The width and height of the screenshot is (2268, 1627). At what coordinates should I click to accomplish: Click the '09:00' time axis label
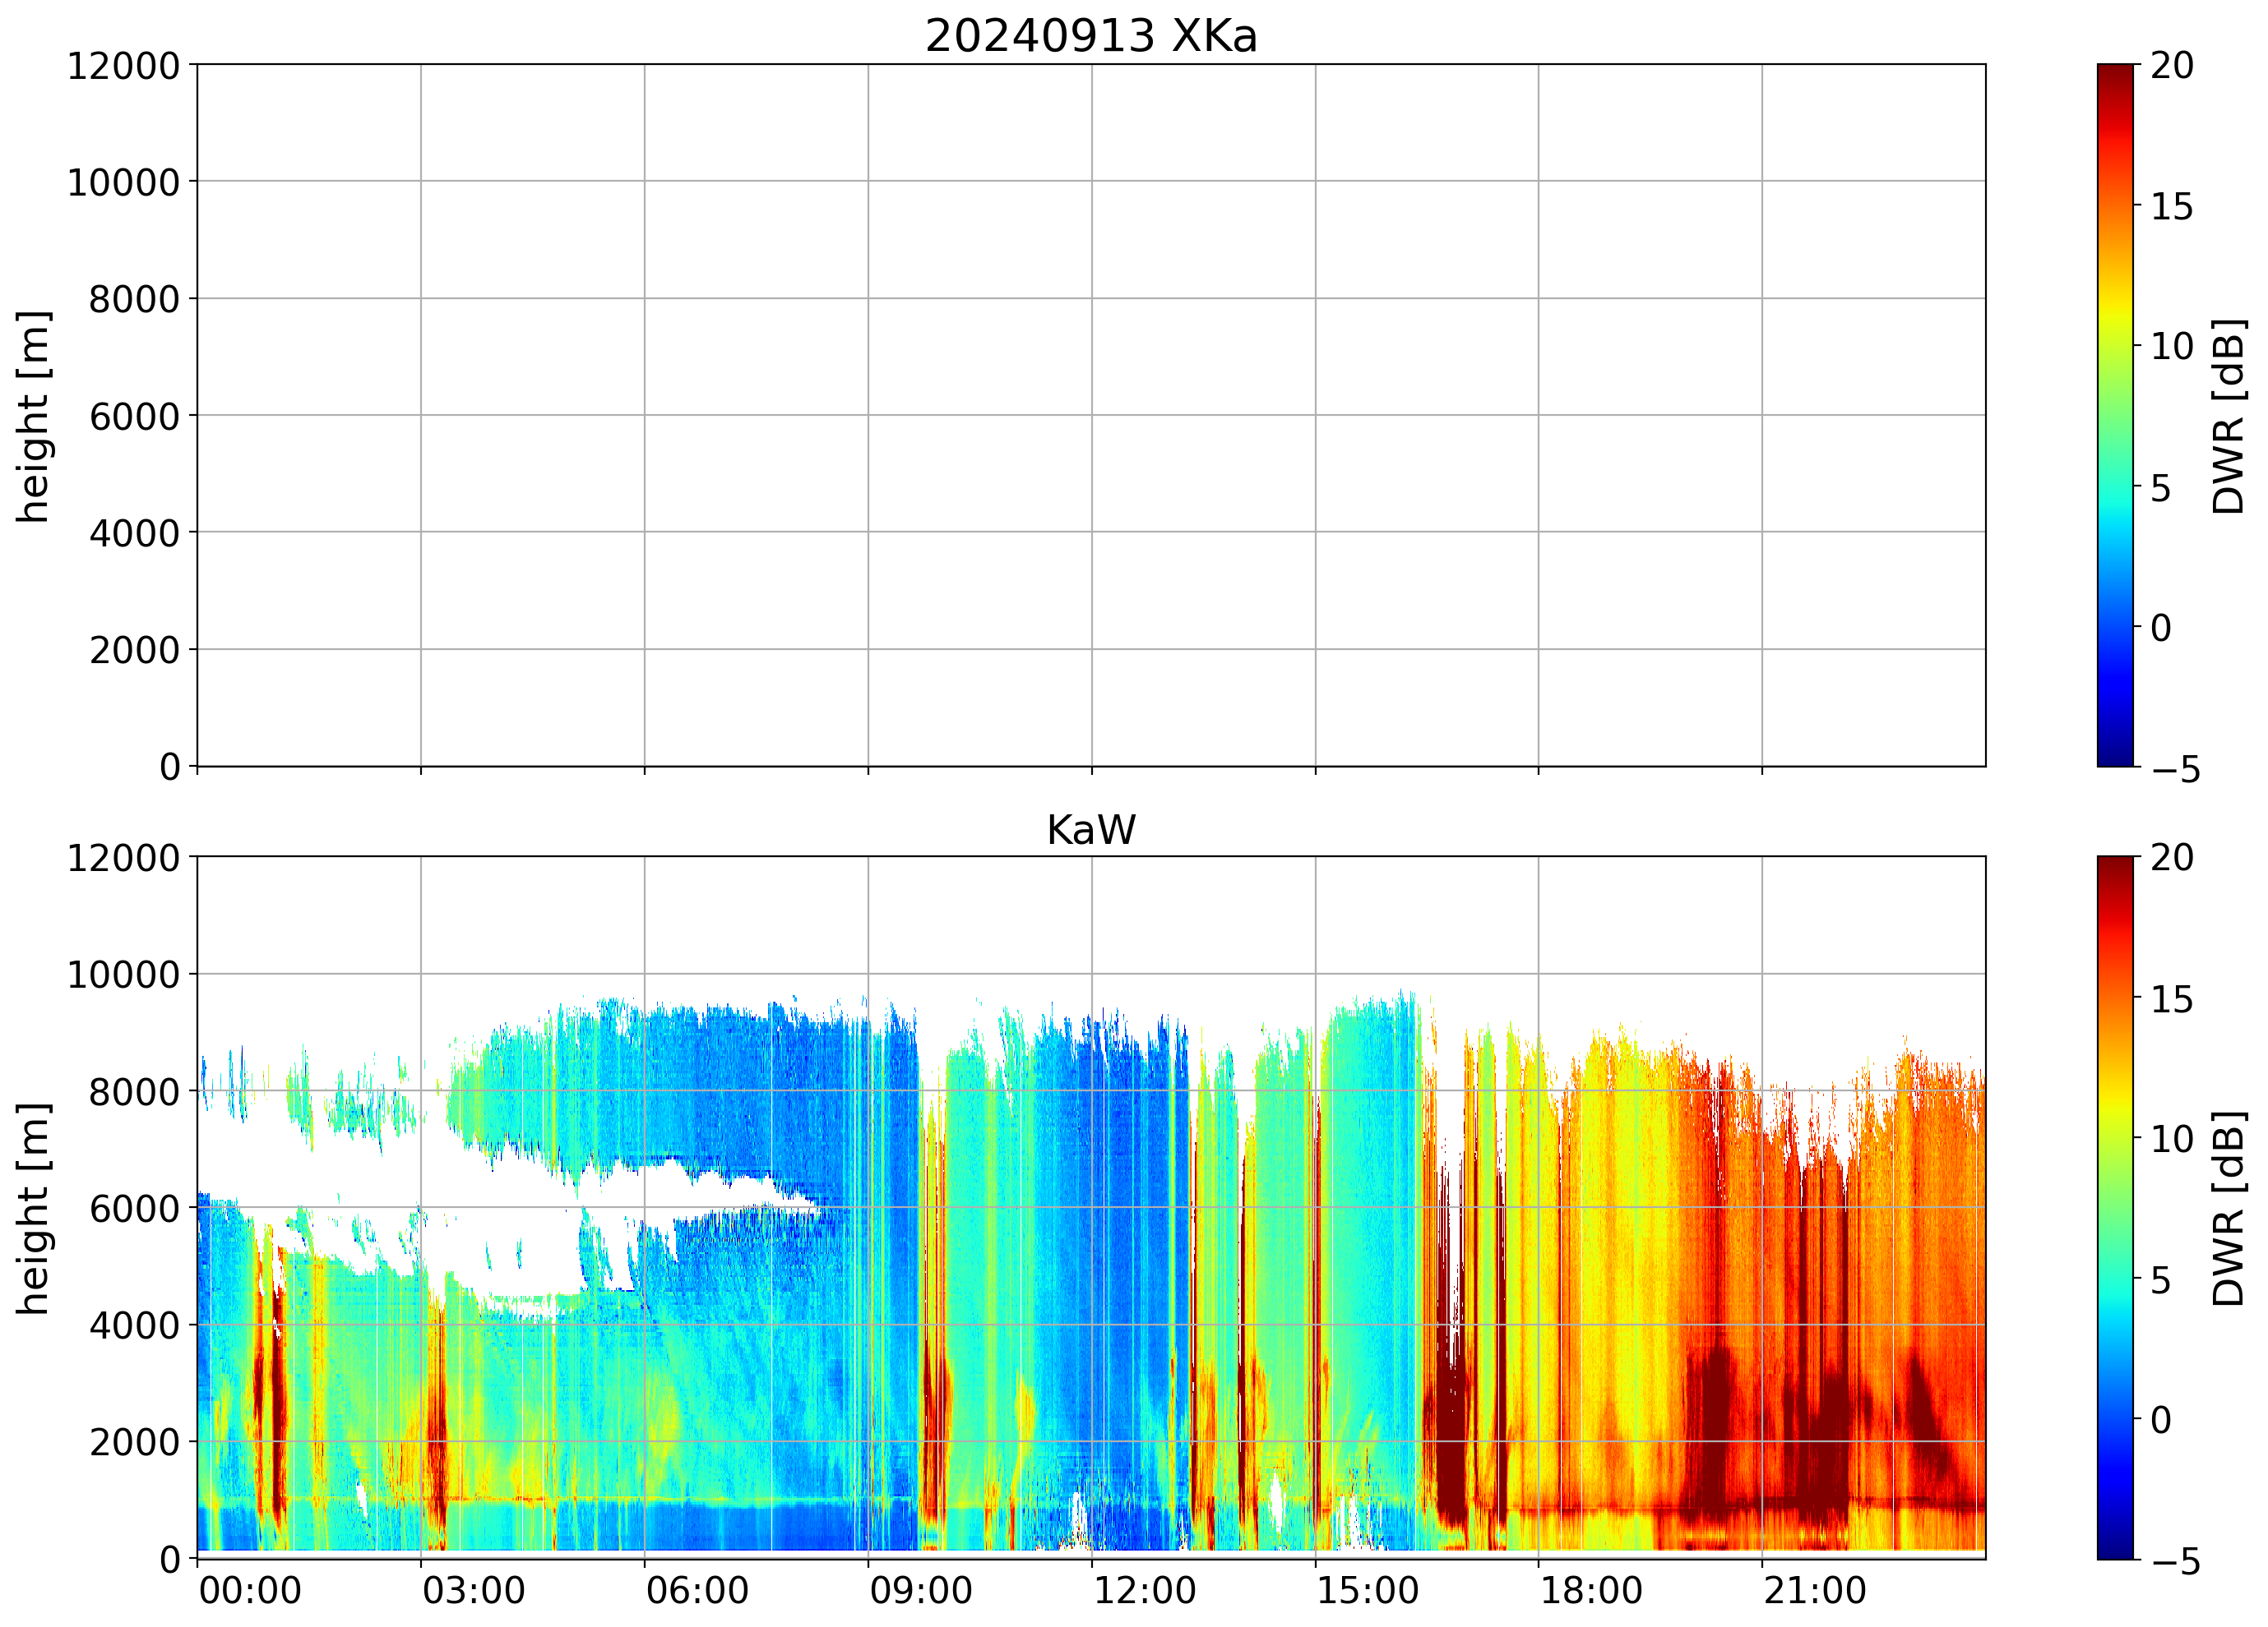point(920,1590)
